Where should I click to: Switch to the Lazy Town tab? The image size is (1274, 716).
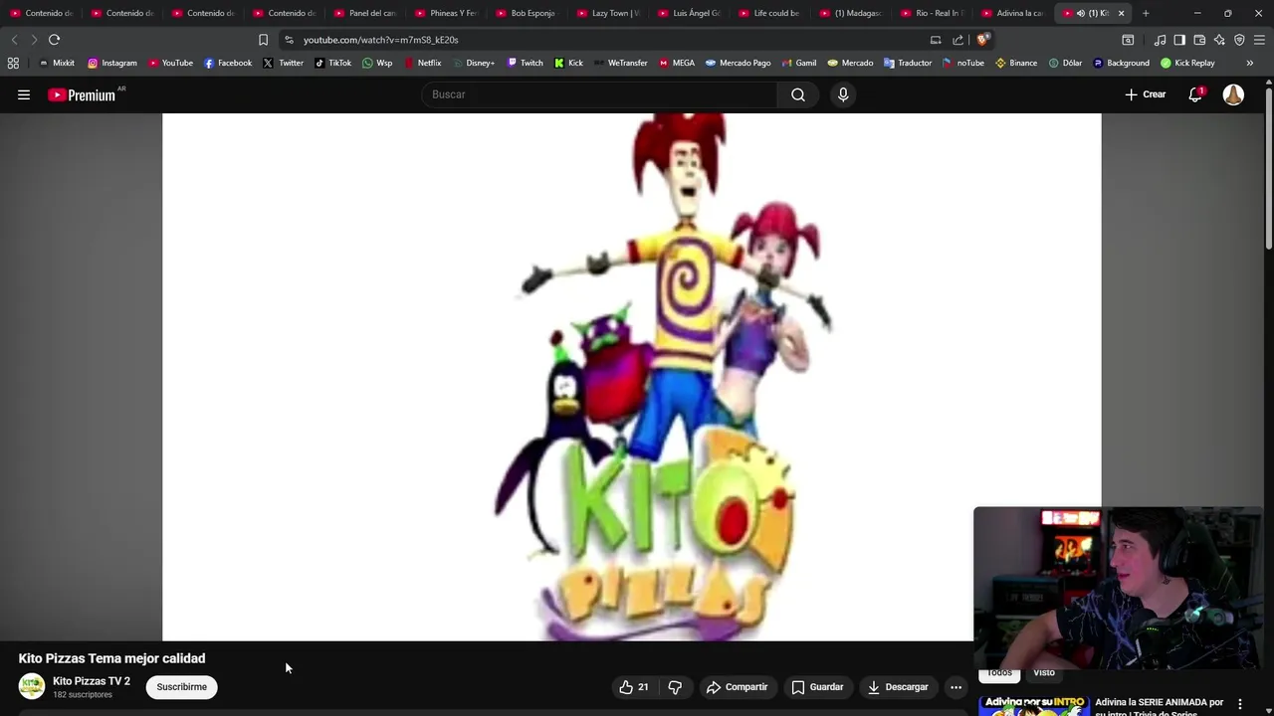point(607,13)
